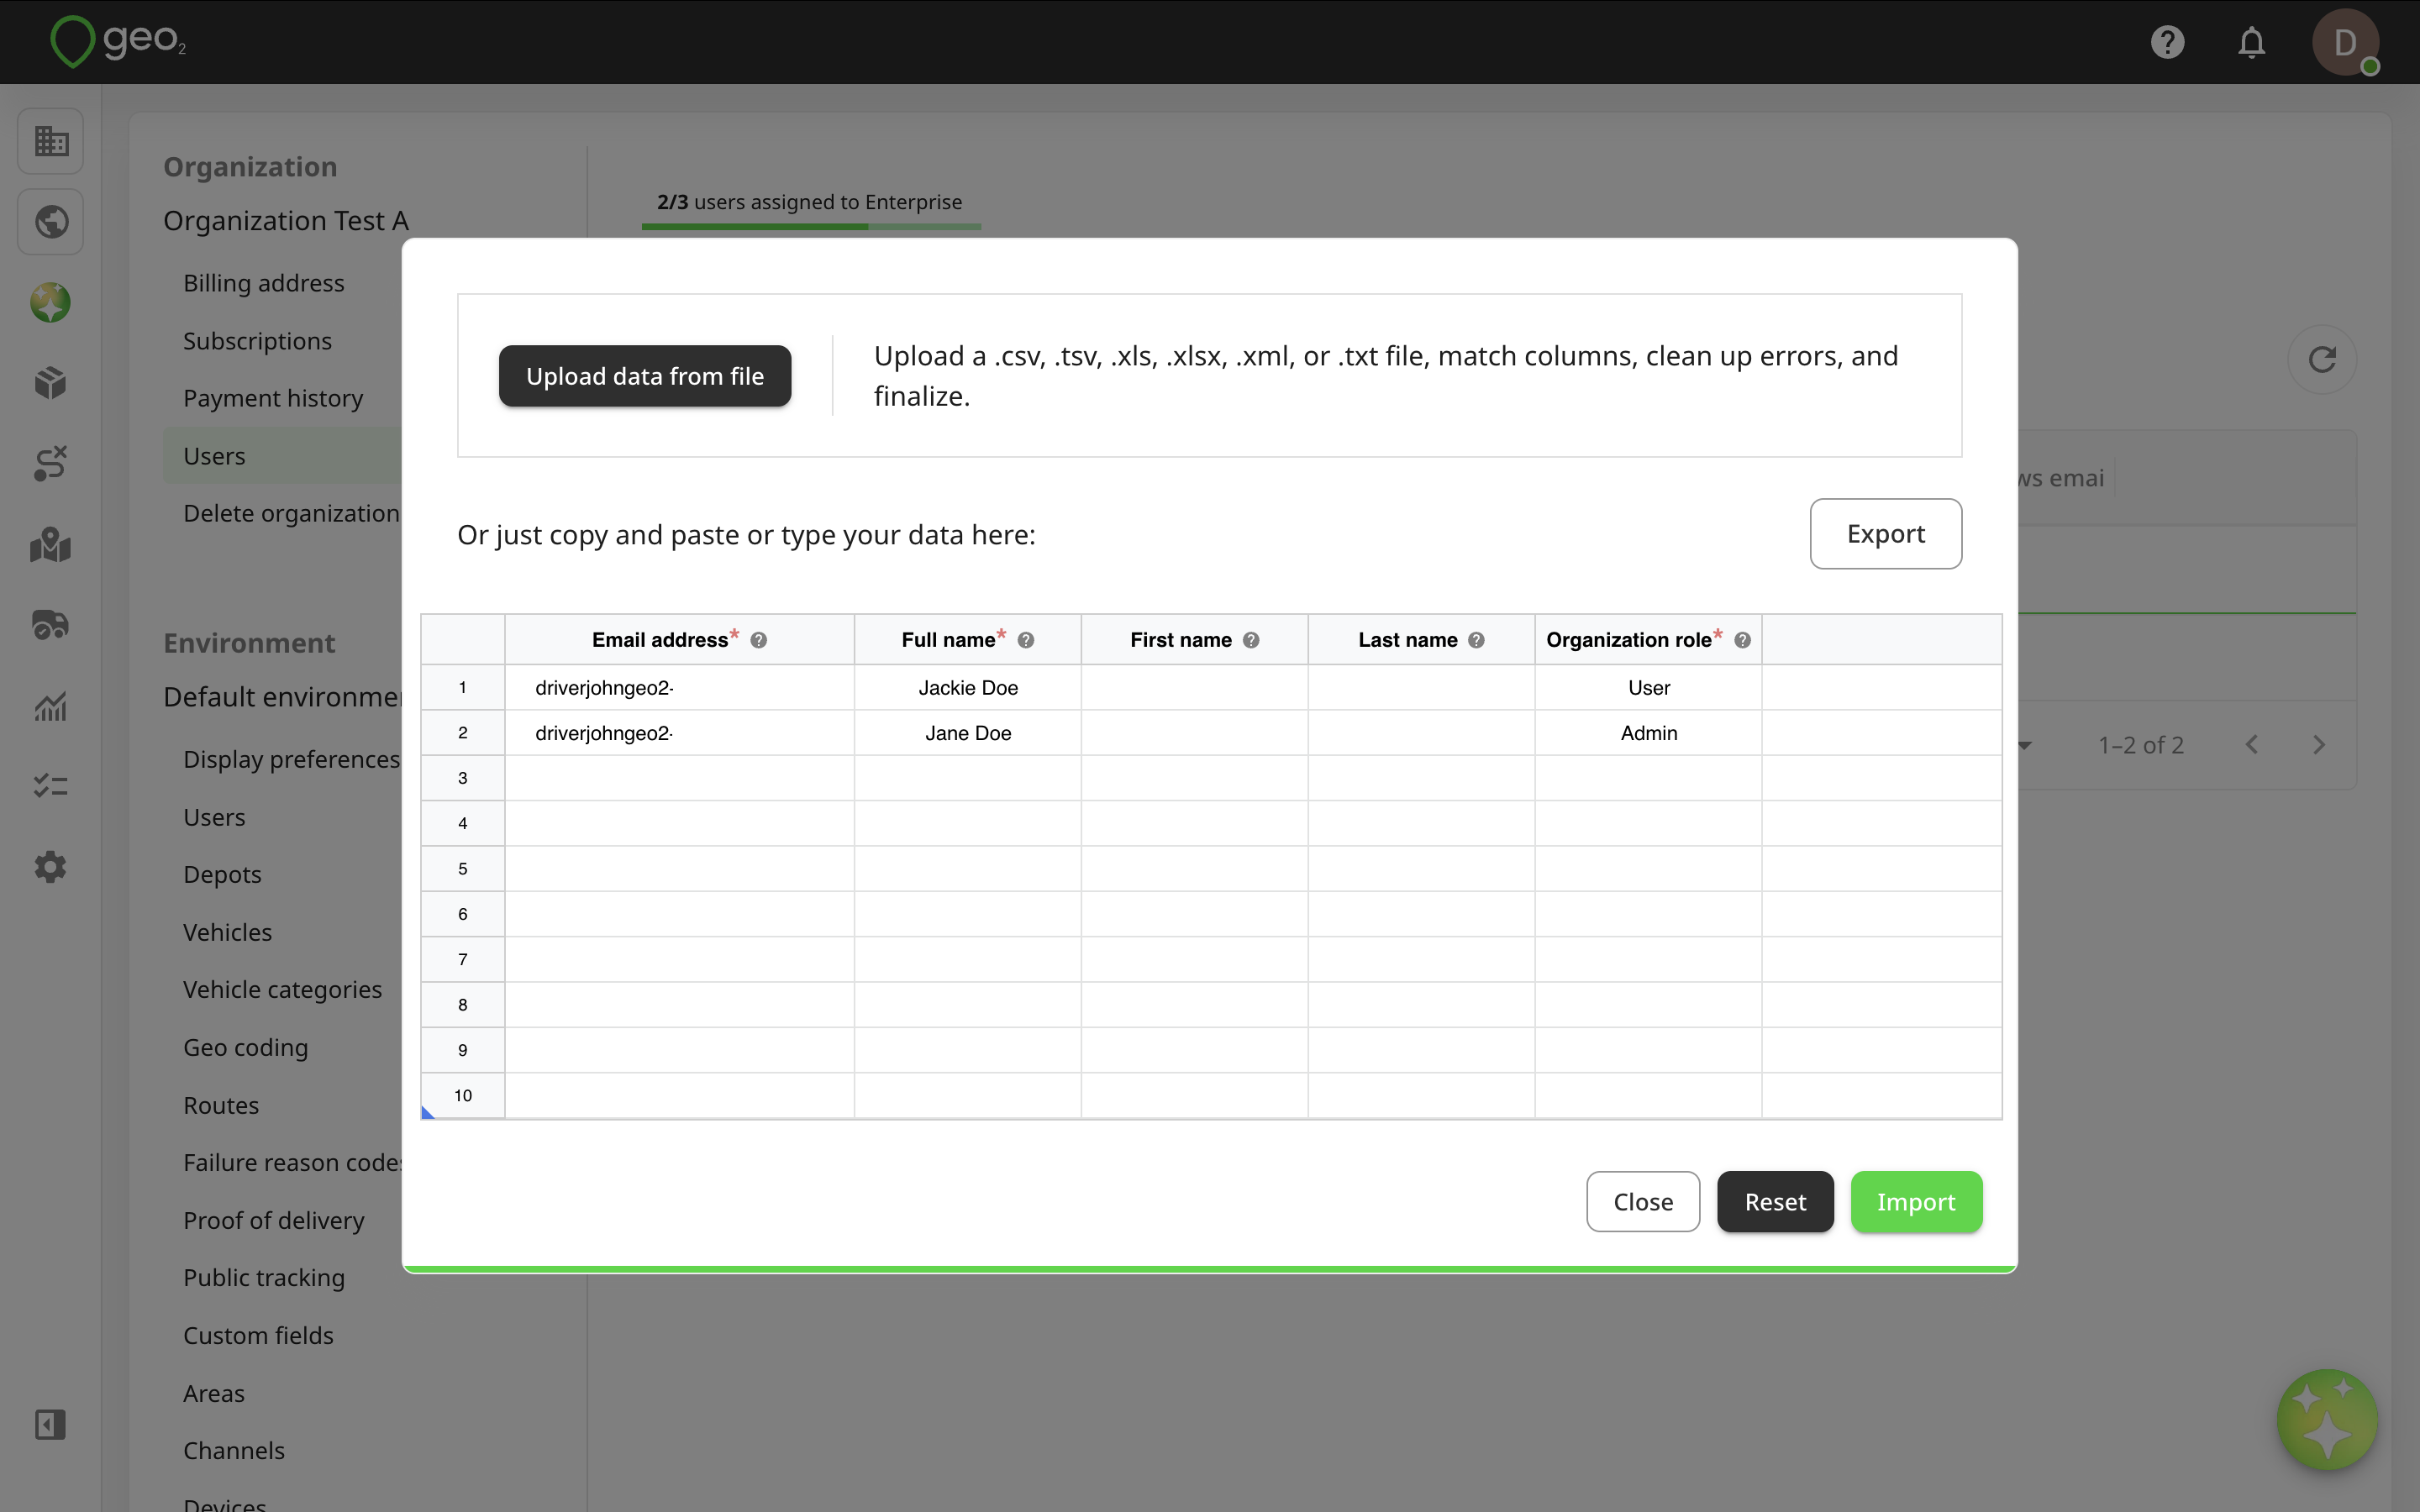Open Billing address in Organization menu
Screen dimensions: 2420x1512
pyautogui.click(x=264, y=283)
